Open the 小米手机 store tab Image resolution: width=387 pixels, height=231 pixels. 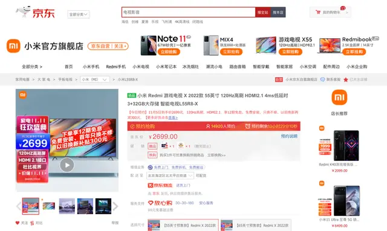coord(91,67)
